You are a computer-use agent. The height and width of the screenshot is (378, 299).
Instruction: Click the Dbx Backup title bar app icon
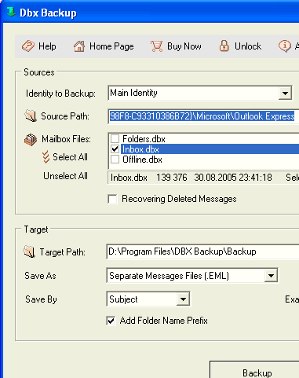point(11,12)
